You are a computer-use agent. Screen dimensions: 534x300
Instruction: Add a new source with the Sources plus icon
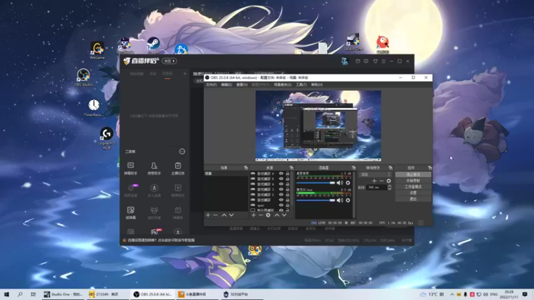click(254, 215)
